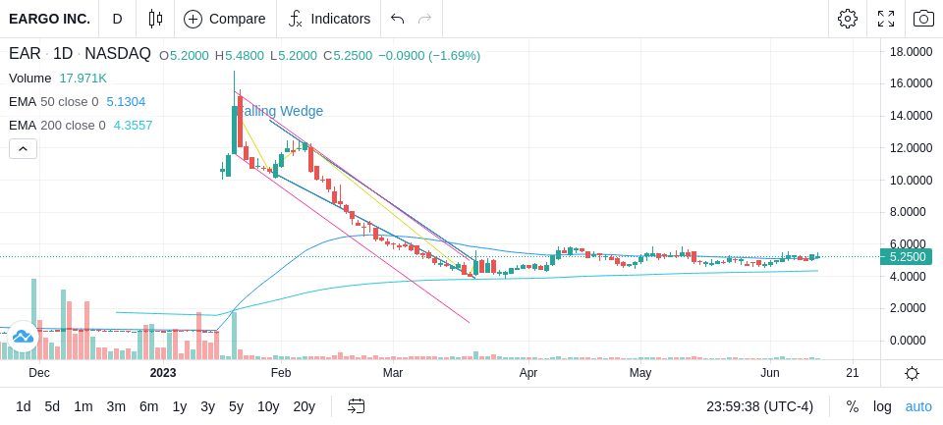
Task: Select the EMA 50 close 0 legend
Action: click(53, 102)
